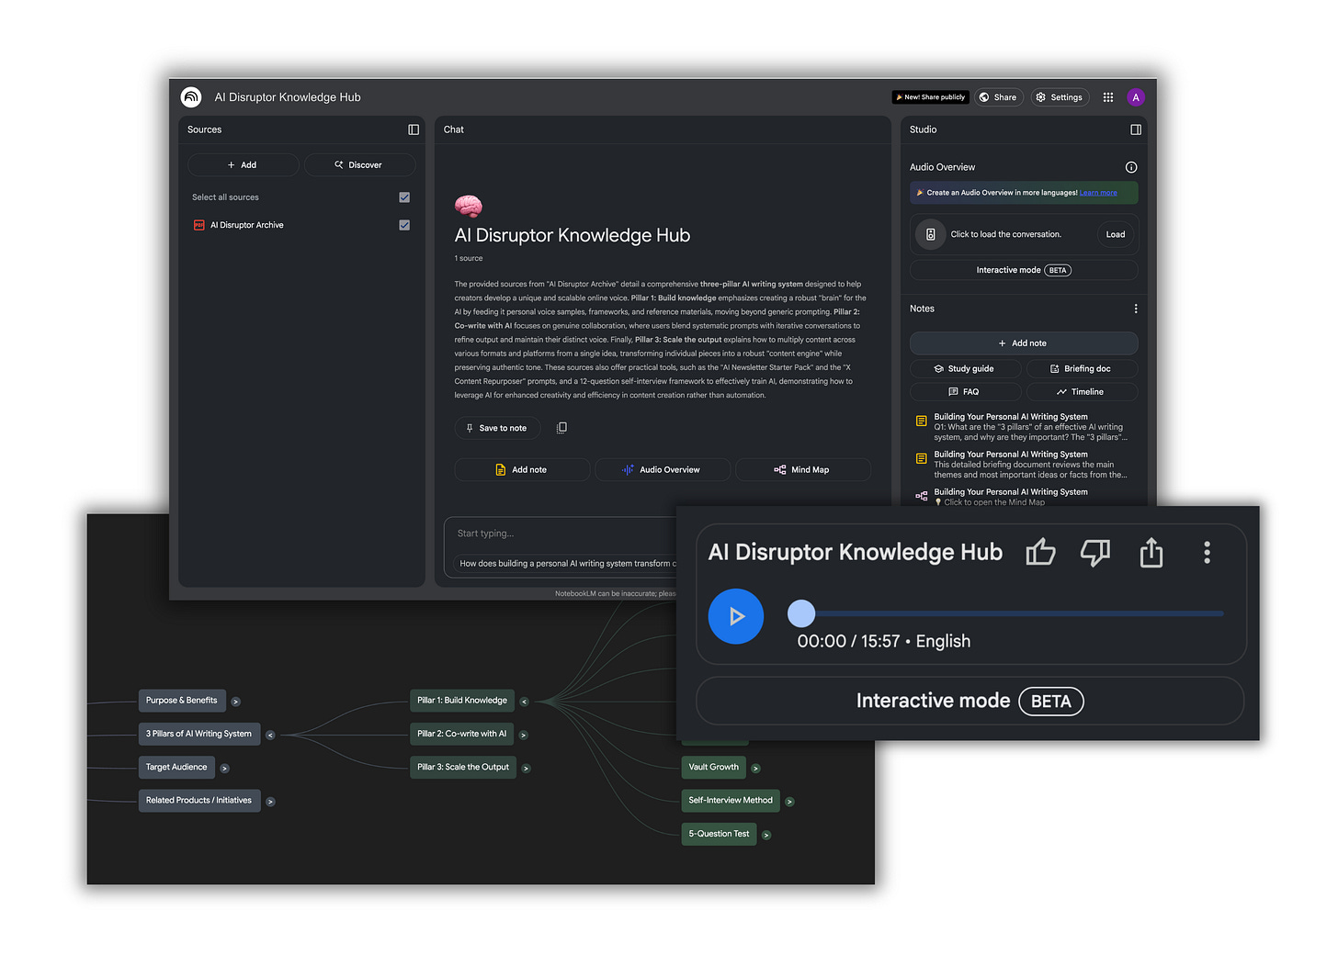Collapse the 3 Pillars of AI Writing System node
Image resolution: width=1338 pixels, height=955 pixels.
270,735
